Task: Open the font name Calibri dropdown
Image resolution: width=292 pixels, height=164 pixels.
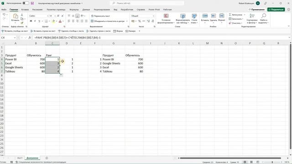Action: [x=47, y=16]
